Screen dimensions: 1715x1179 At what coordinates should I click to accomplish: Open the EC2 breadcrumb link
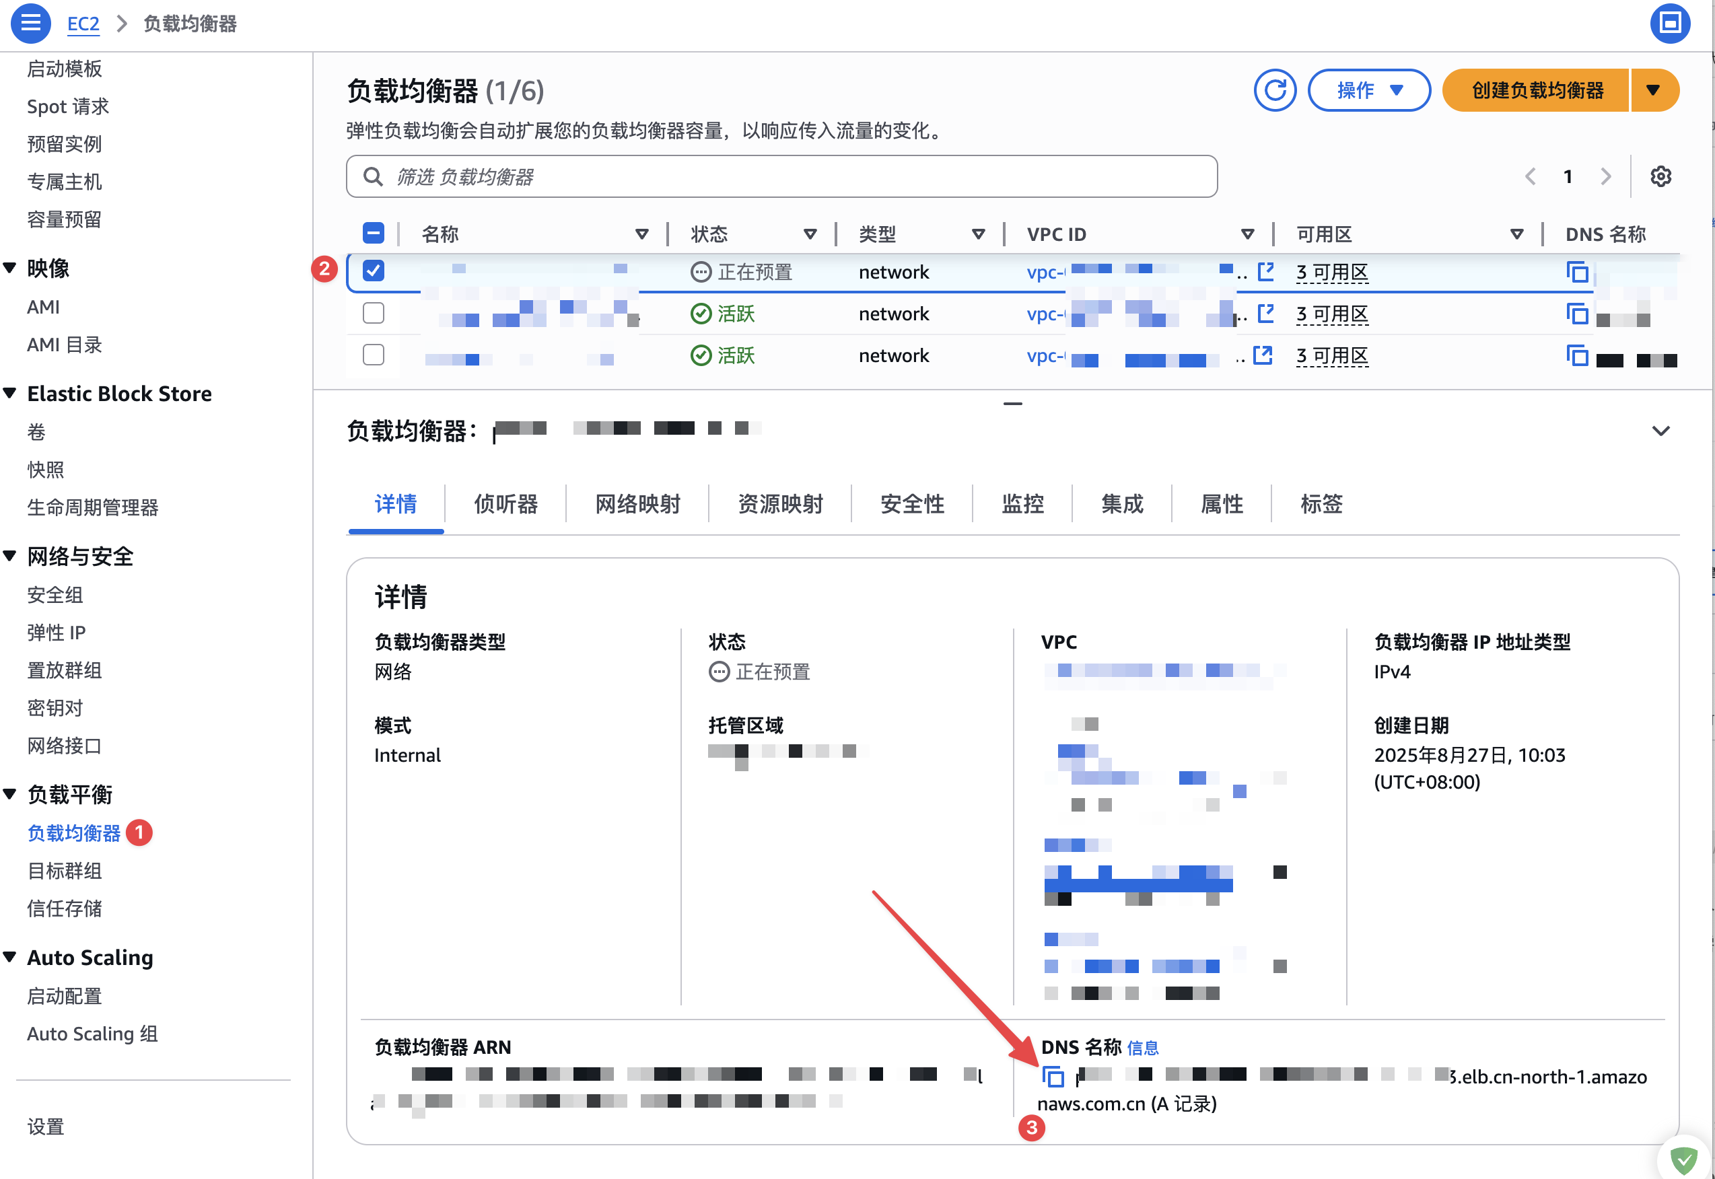coord(83,24)
